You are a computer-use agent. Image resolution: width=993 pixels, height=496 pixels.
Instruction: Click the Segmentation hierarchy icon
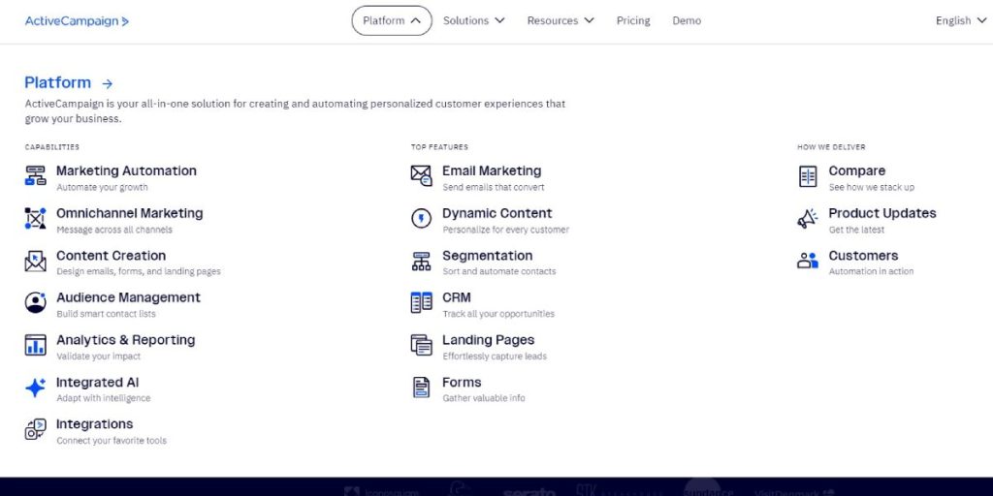coord(421,261)
